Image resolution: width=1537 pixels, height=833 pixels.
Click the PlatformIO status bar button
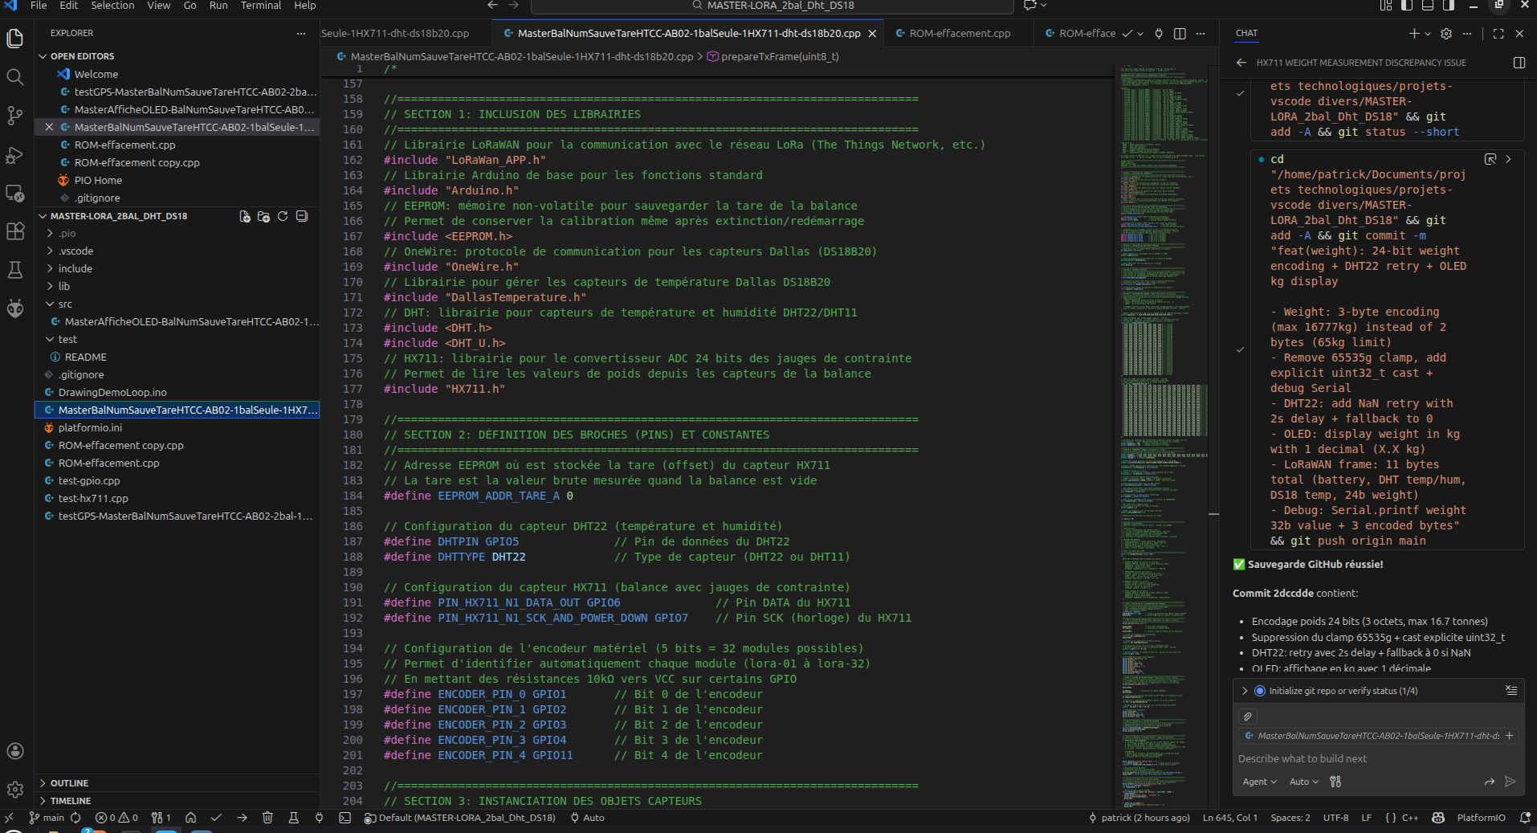point(1480,818)
